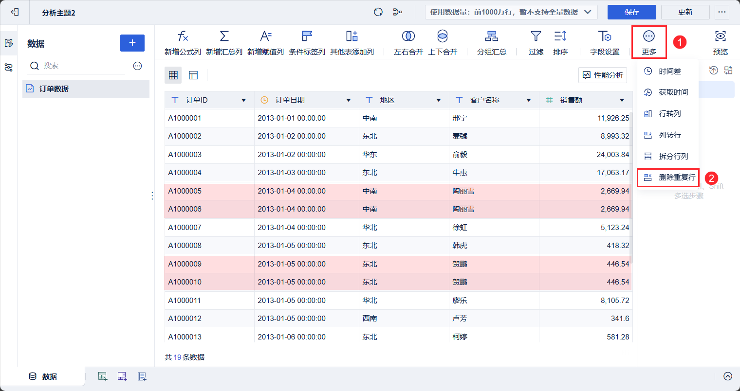Click 其他表添加列 tool
The width and height of the screenshot is (740, 391).
pos(352,42)
